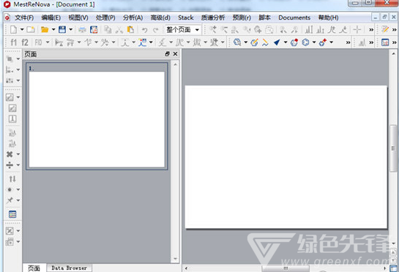Open the 质谱分析 menu
Image resolution: width=399 pixels, height=272 pixels.
tap(213, 18)
